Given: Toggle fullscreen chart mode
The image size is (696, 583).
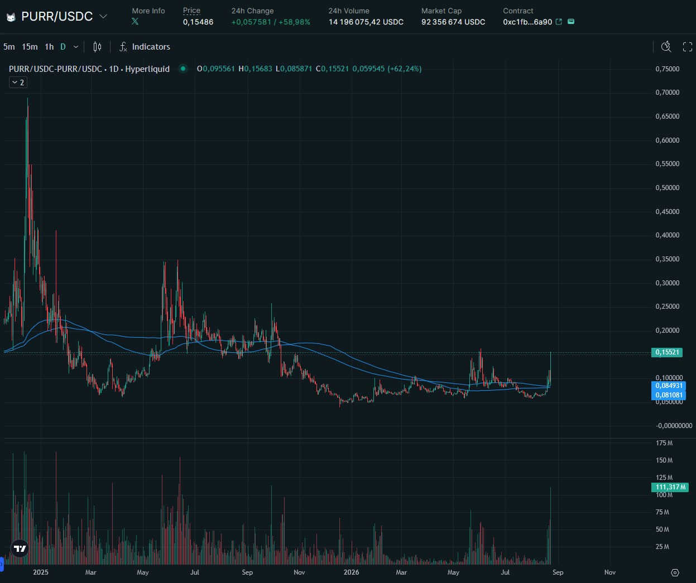Looking at the screenshot, I should (688, 47).
